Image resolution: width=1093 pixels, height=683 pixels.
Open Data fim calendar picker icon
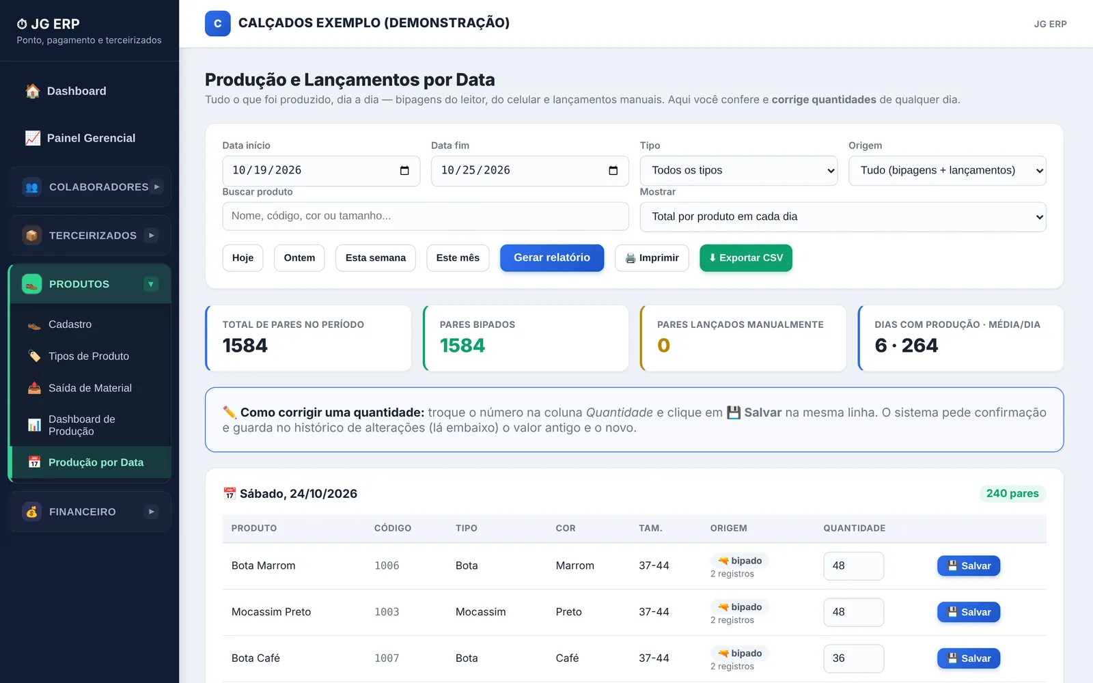(x=613, y=171)
